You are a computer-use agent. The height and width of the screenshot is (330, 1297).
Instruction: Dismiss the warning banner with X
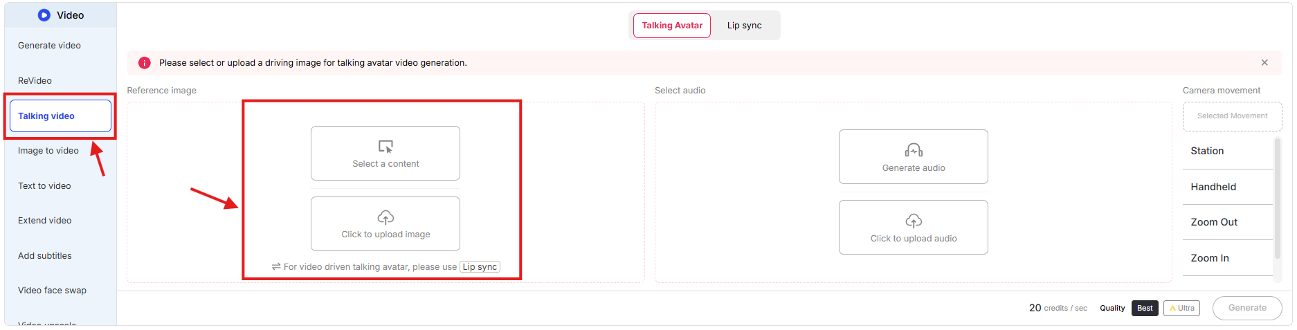pos(1264,63)
